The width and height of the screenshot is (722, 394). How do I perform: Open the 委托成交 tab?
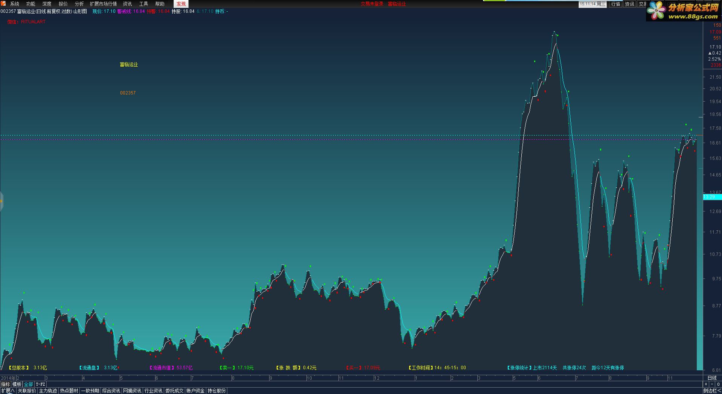174,391
